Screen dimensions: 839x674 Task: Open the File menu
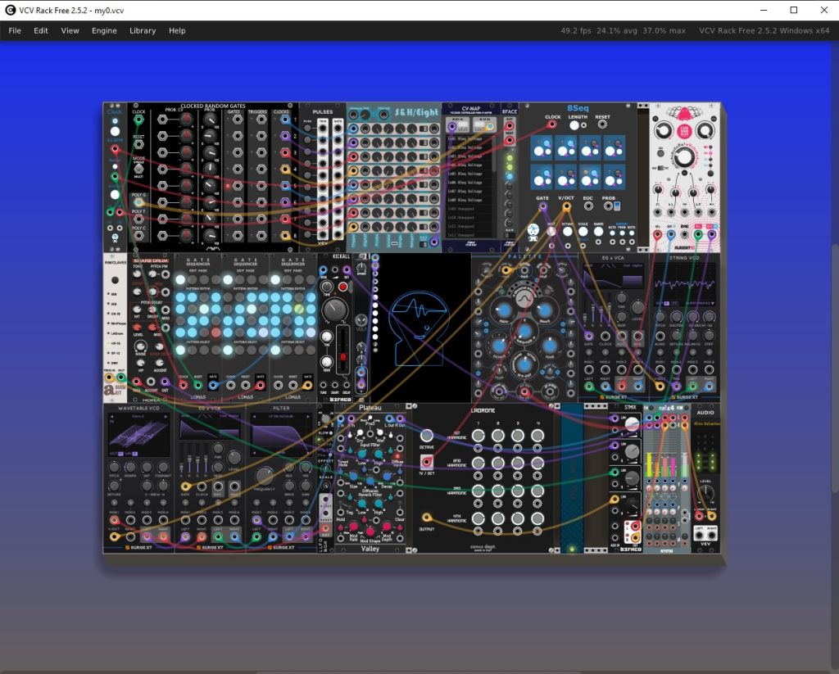[x=15, y=30]
